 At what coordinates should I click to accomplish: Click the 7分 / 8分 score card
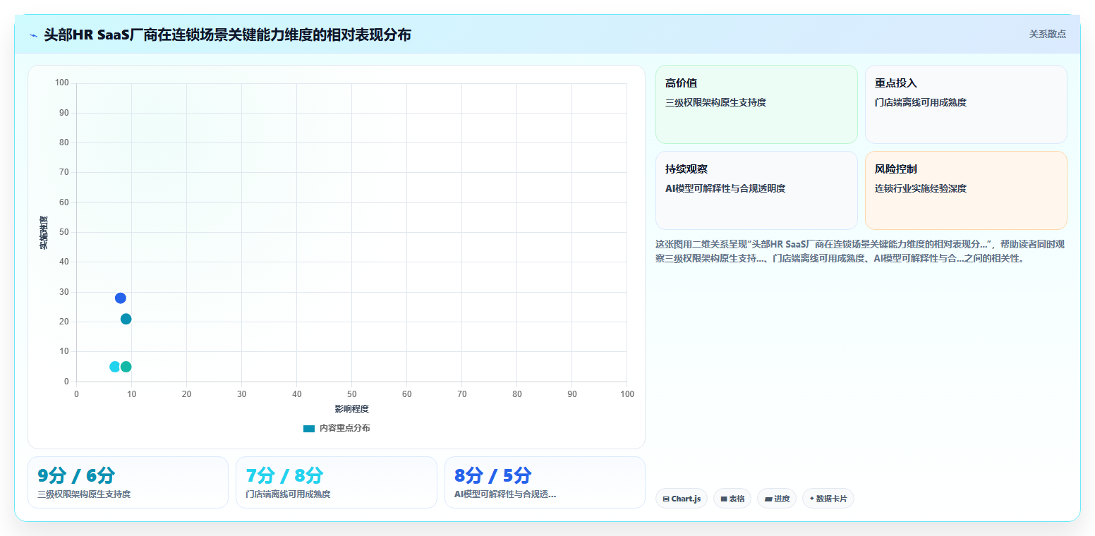pos(337,482)
